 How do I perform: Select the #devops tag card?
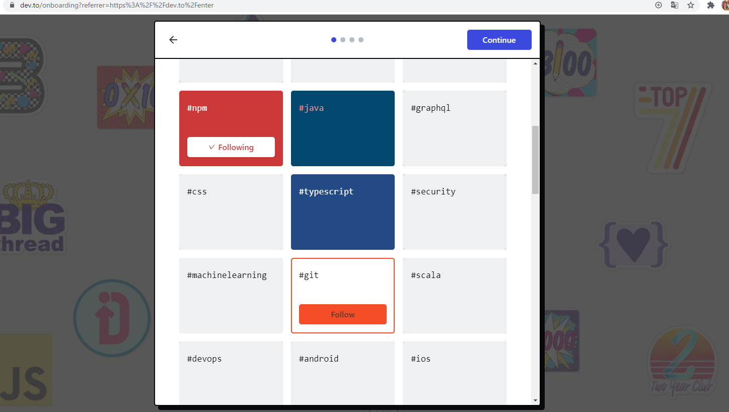pyautogui.click(x=231, y=373)
